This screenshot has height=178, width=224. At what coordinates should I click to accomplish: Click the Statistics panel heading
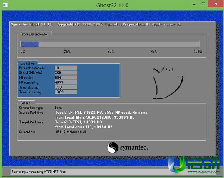pyautogui.click(x=28, y=63)
